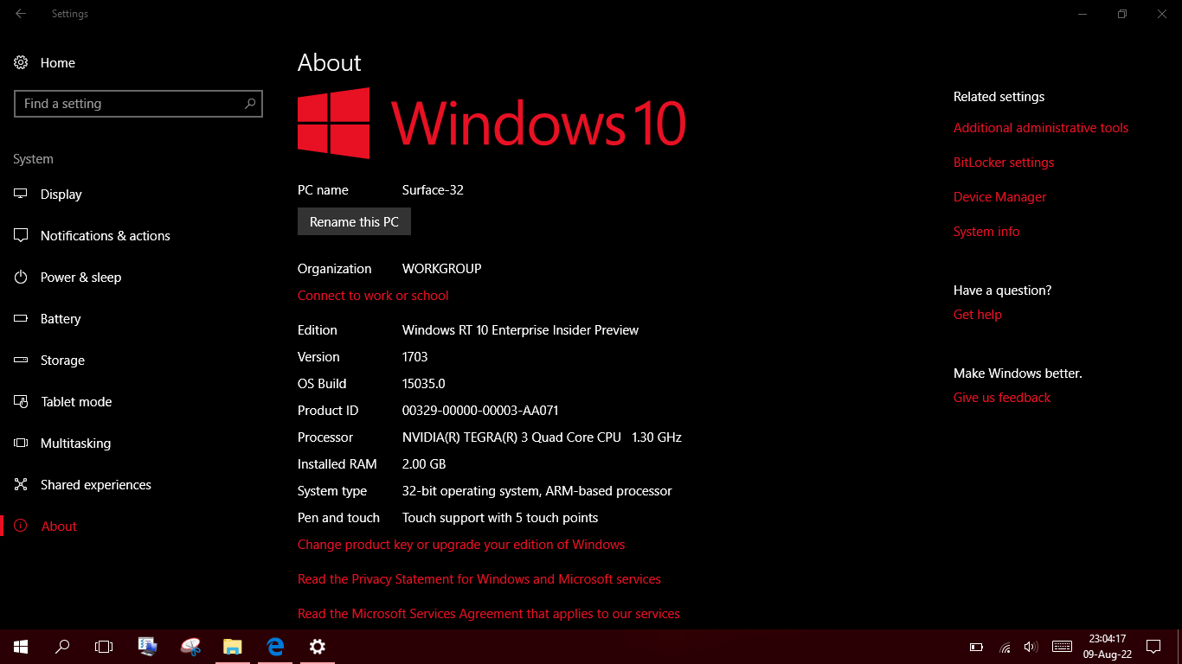Open Microsoft Edge from the taskbar
The width and height of the screenshot is (1182, 664).
tap(274, 647)
